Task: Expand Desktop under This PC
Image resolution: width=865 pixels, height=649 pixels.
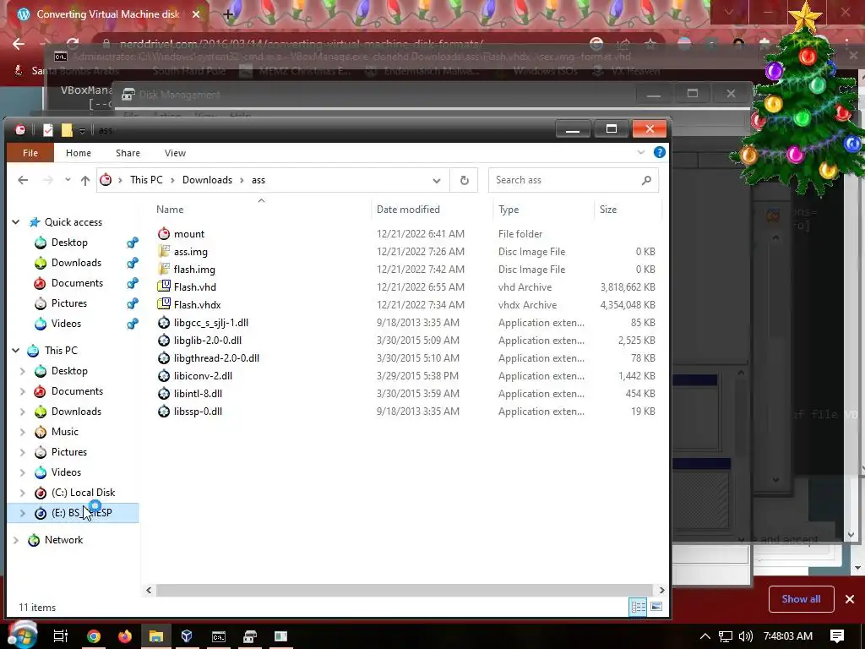Action: point(23,371)
